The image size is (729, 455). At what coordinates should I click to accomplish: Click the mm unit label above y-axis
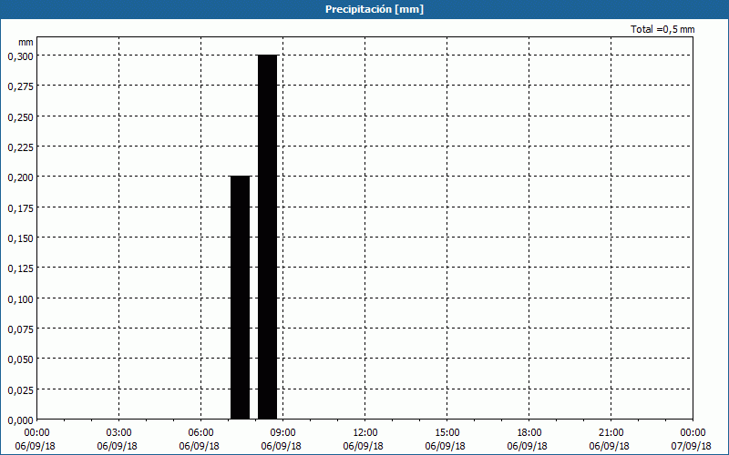click(x=26, y=42)
